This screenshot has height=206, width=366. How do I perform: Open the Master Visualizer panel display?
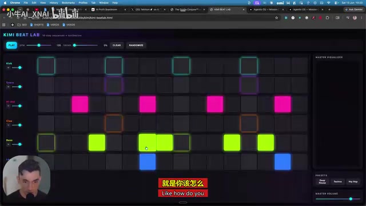[x=337, y=114]
